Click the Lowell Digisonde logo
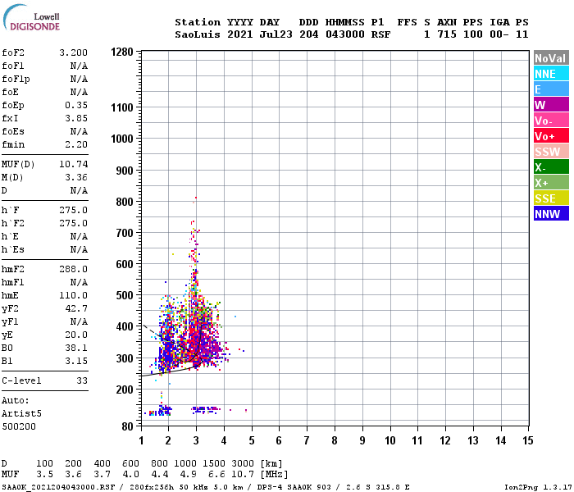This screenshot has width=574, height=492. 31,17
